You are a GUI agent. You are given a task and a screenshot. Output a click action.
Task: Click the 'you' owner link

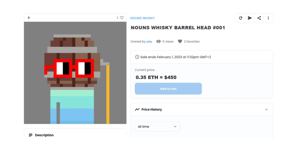point(149,41)
